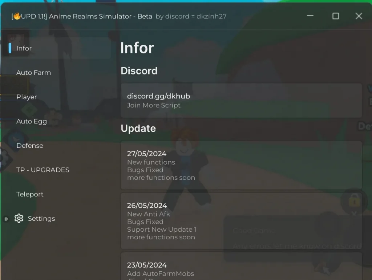
Task: Click the Update section heading
Action: click(138, 128)
